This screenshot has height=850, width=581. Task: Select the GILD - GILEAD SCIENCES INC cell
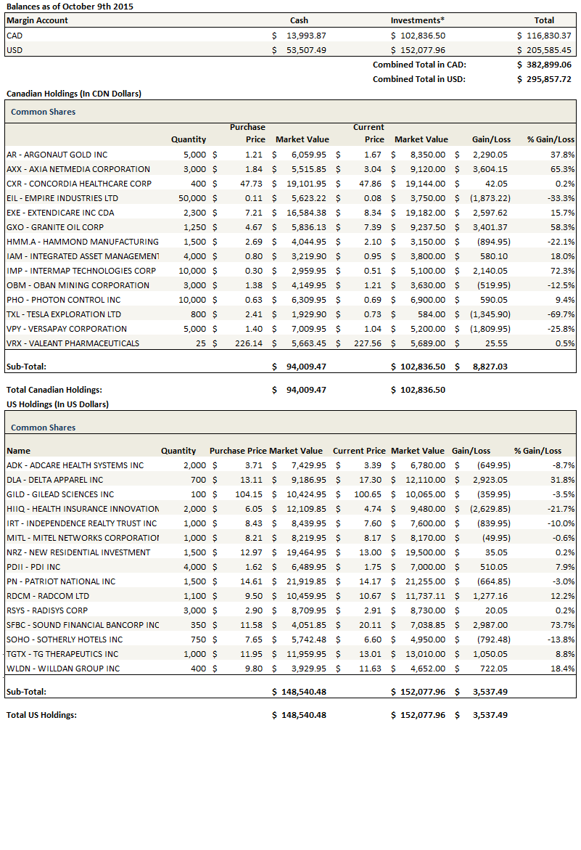coord(60,494)
